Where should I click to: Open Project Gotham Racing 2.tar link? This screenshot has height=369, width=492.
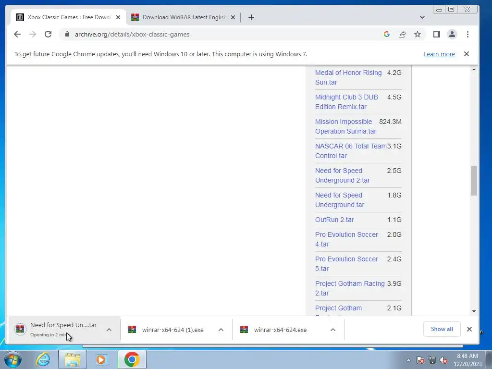(350, 288)
